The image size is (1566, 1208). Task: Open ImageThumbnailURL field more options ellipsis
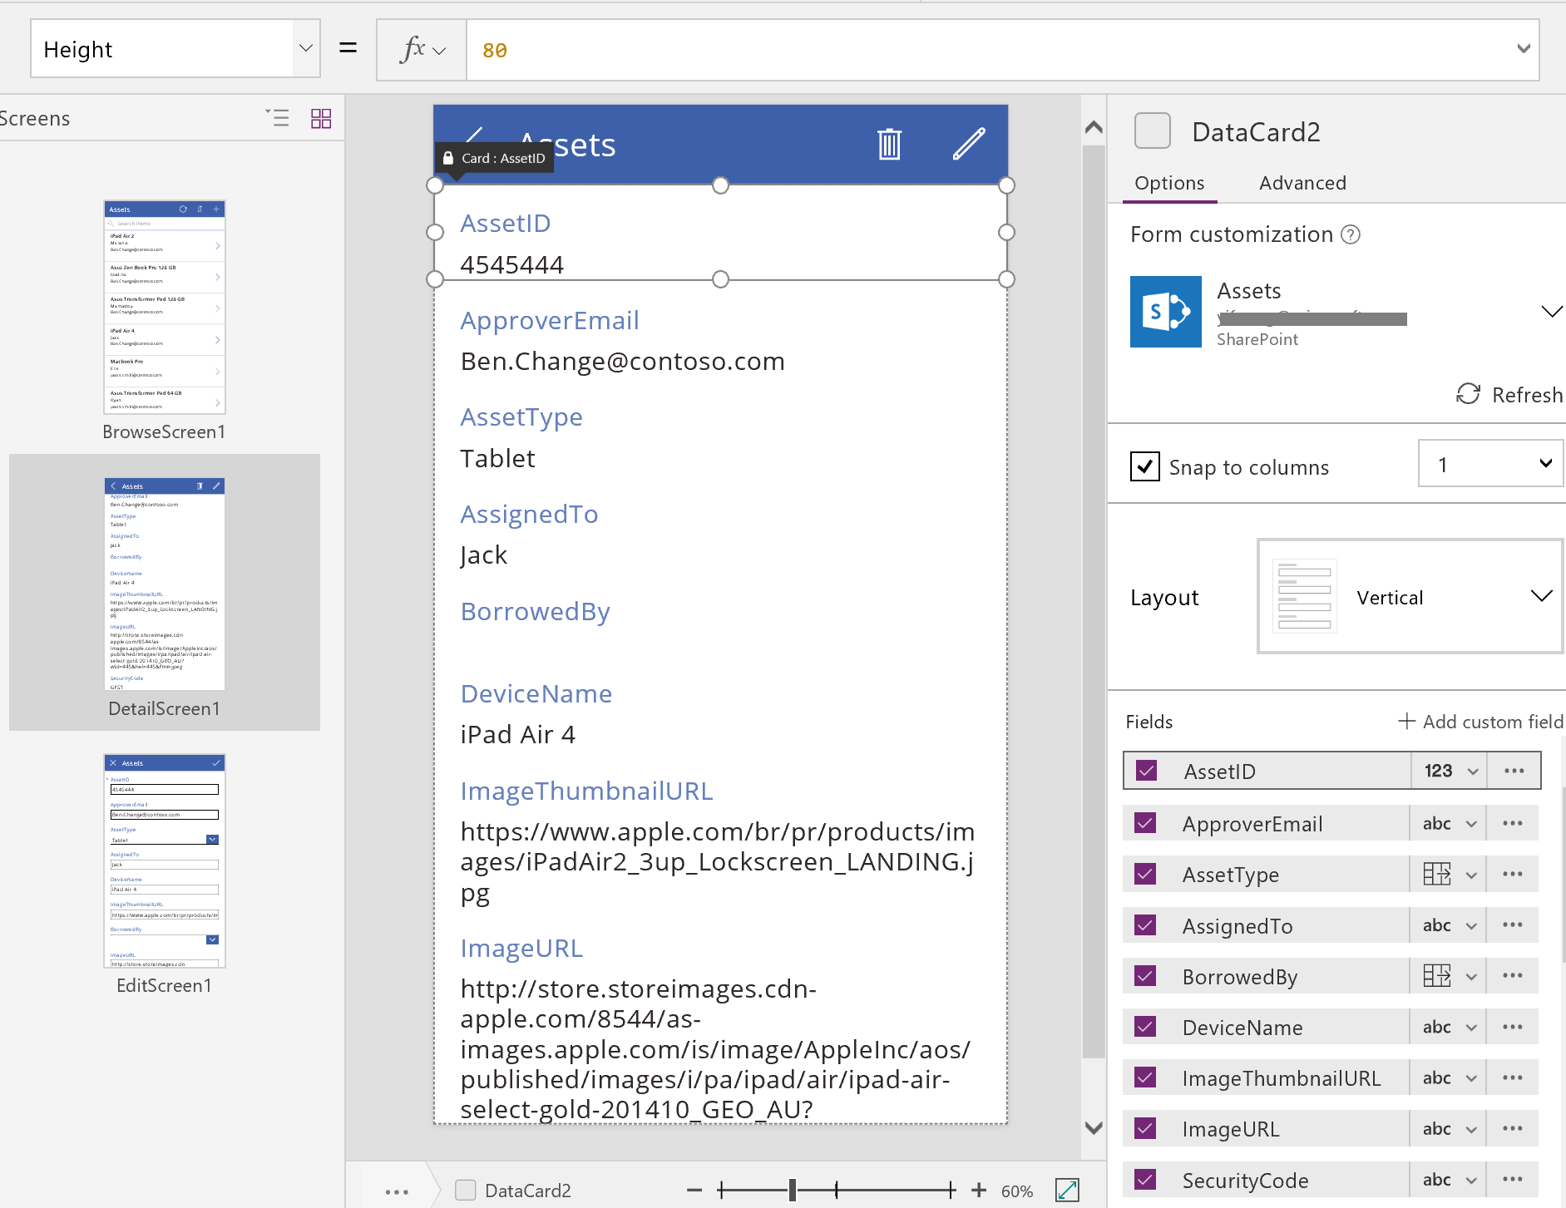coord(1513,1077)
